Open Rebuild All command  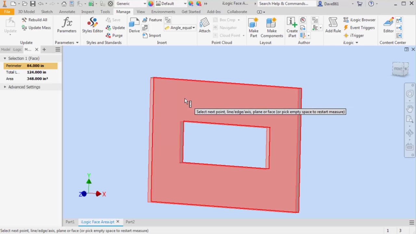34,20
